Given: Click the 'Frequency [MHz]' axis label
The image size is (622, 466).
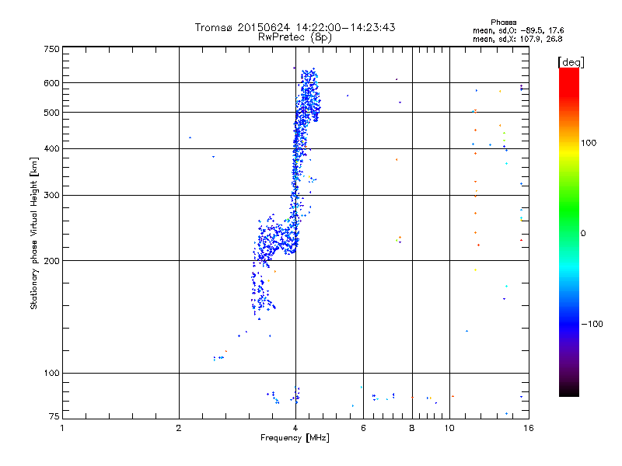Looking at the screenshot, I should [295, 438].
